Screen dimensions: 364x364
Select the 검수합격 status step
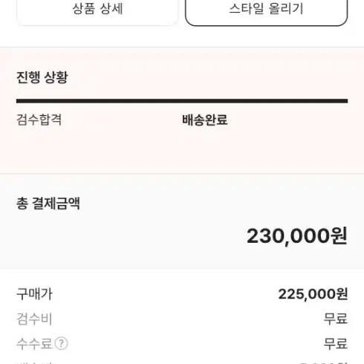point(39,120)
